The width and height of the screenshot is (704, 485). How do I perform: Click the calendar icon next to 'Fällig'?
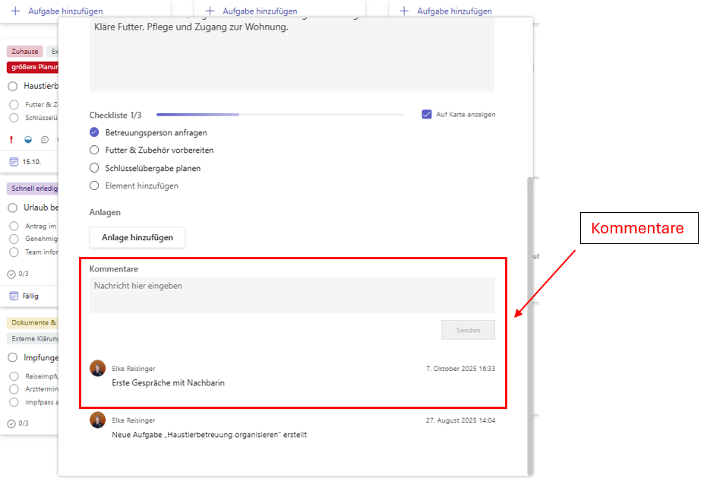tap(13, 296)
